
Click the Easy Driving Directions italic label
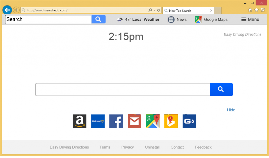click(x=242, y=35)
